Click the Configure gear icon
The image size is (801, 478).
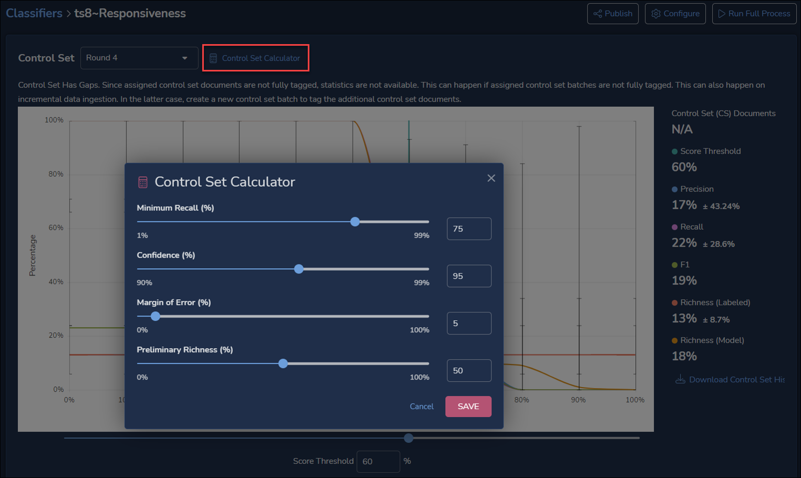coord(656,14)
